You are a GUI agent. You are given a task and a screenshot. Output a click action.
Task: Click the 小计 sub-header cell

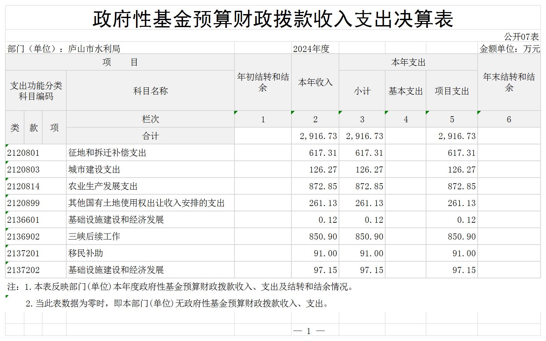tap(362, 91)
